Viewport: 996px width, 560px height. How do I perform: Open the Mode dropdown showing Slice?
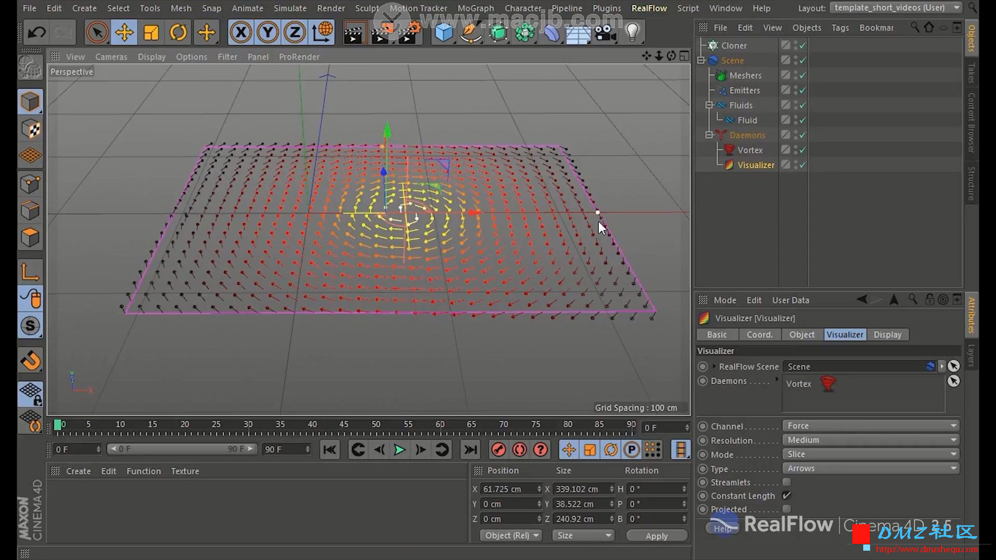click(x=871, y=454)
